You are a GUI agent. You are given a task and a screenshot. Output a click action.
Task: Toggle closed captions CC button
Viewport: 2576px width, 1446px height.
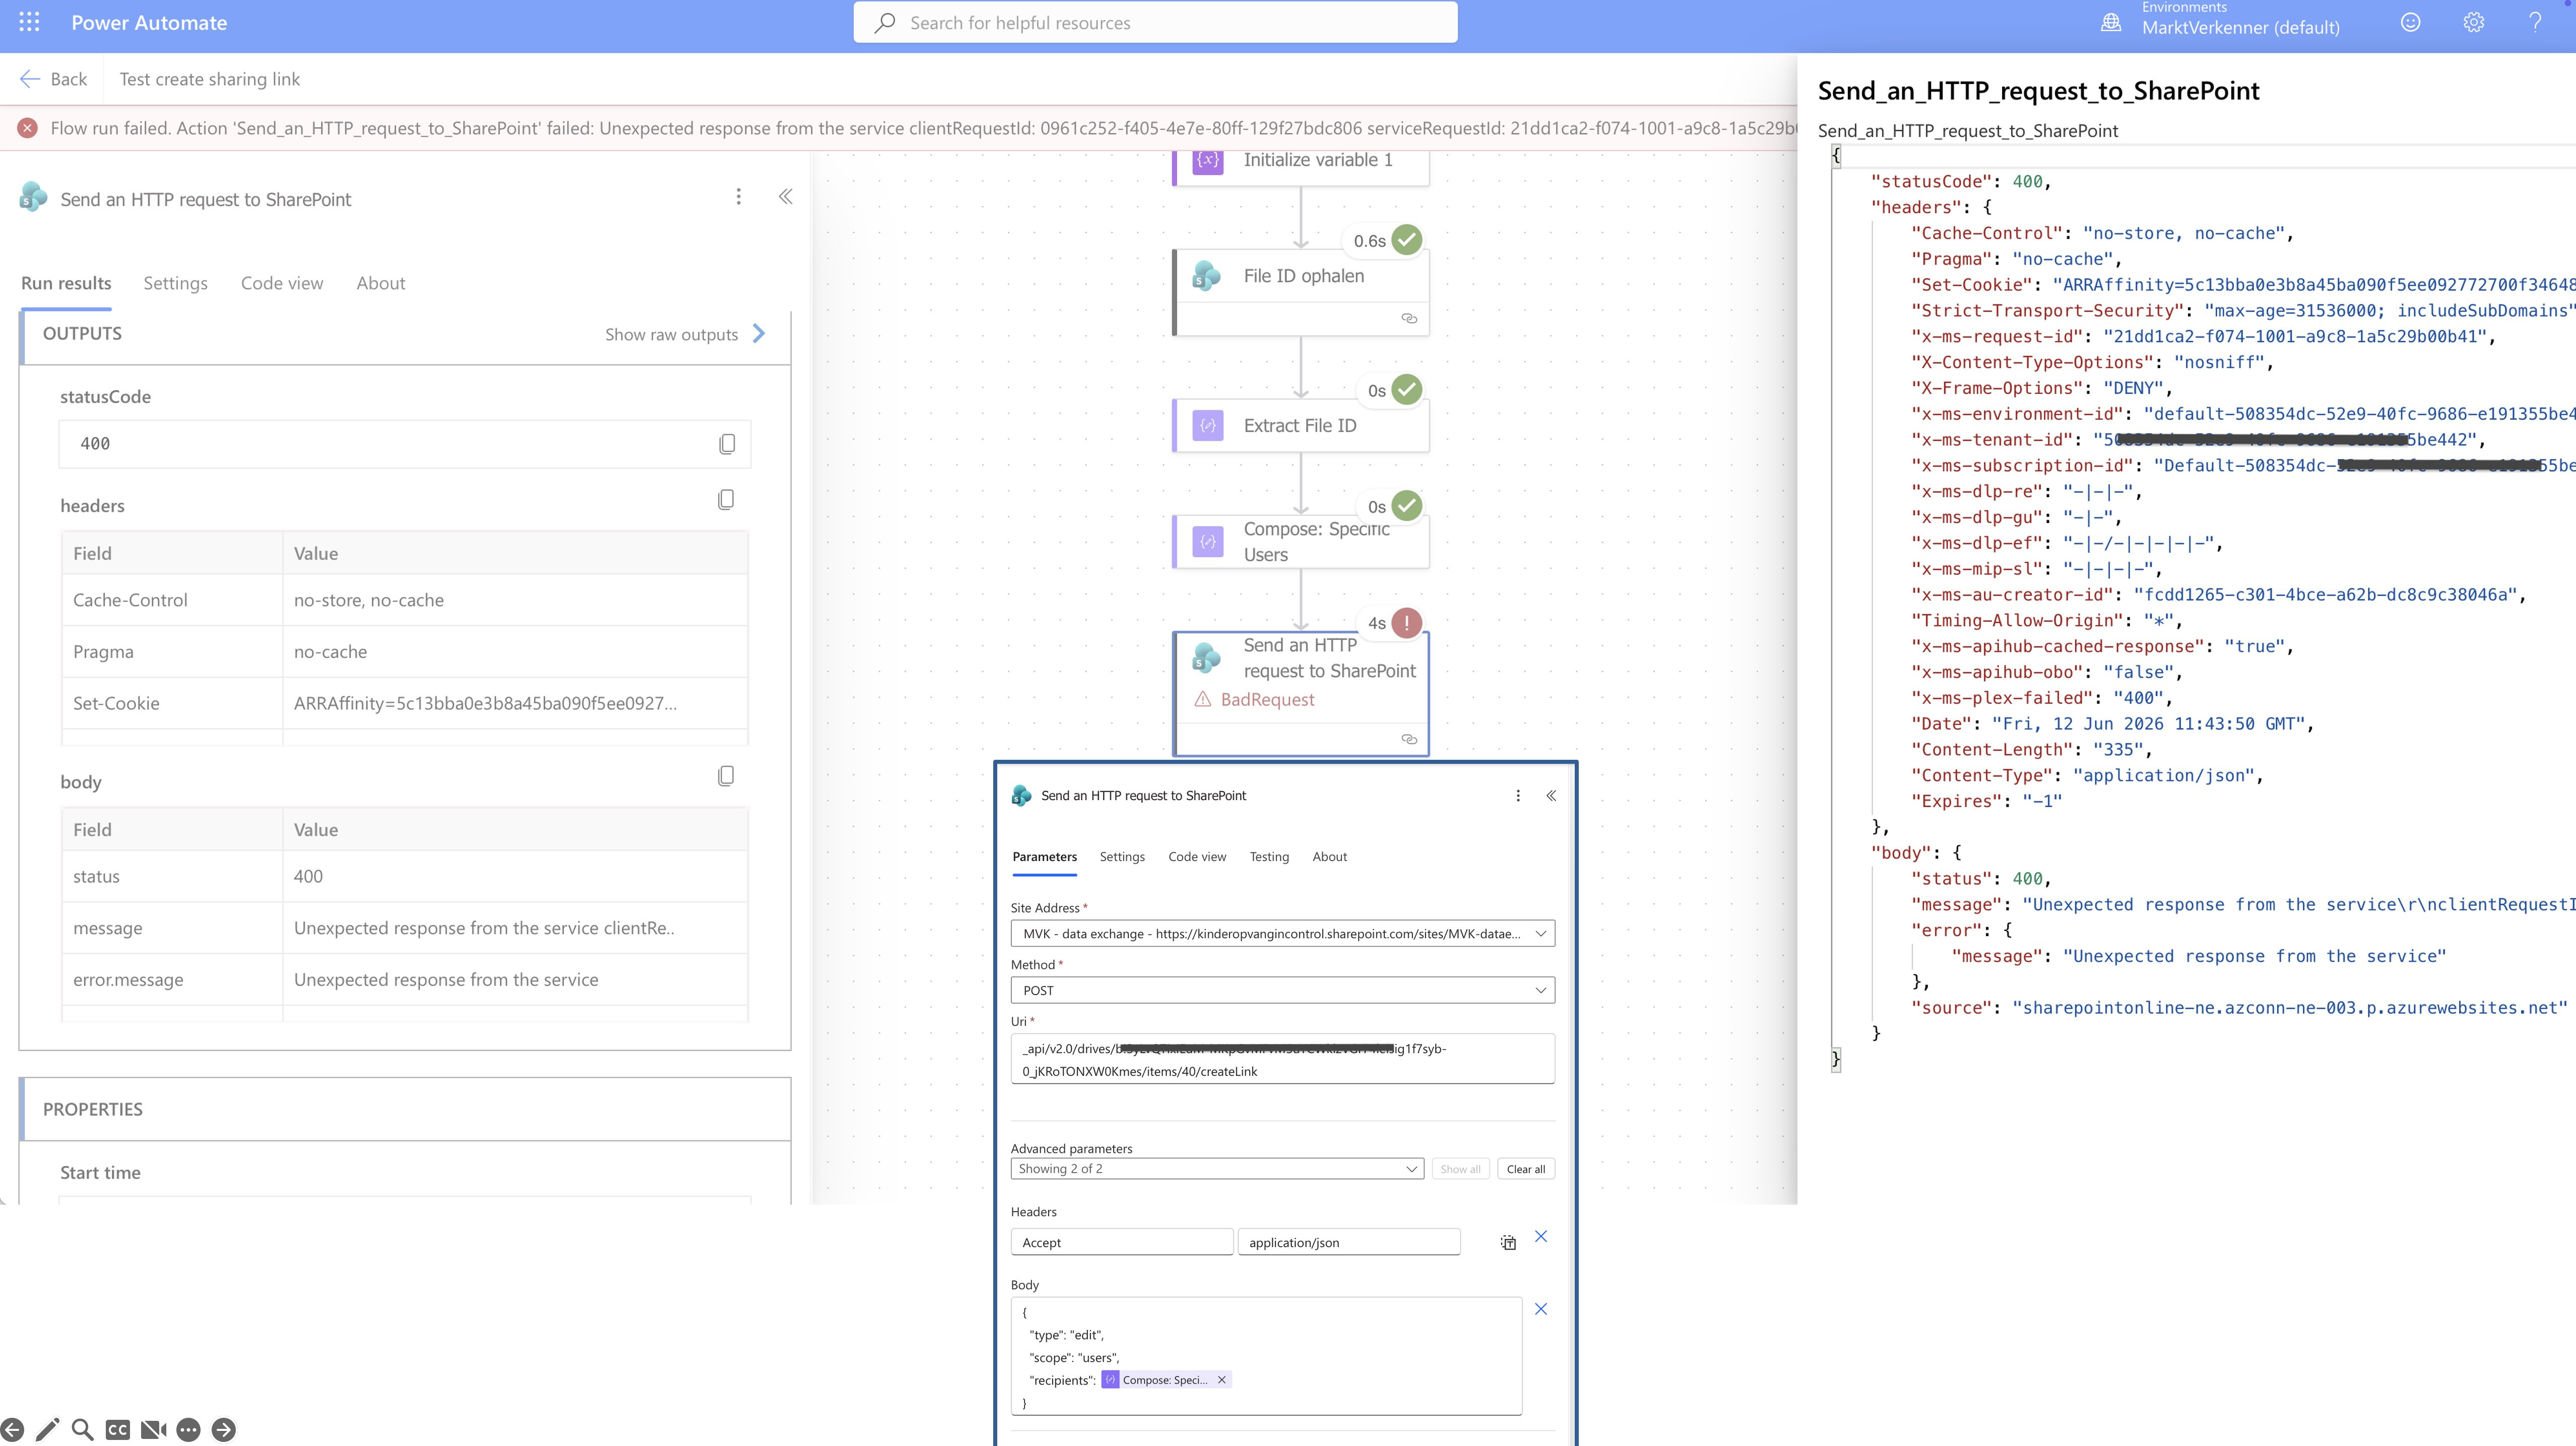pos(117,1430)
